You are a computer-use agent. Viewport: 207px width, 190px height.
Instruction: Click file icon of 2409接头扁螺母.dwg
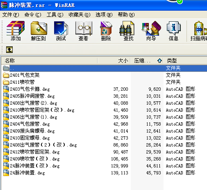point(6,131)
